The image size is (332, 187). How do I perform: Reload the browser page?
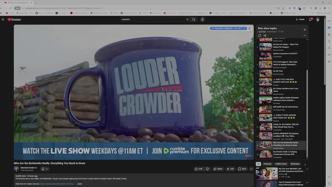pos(10,8)
